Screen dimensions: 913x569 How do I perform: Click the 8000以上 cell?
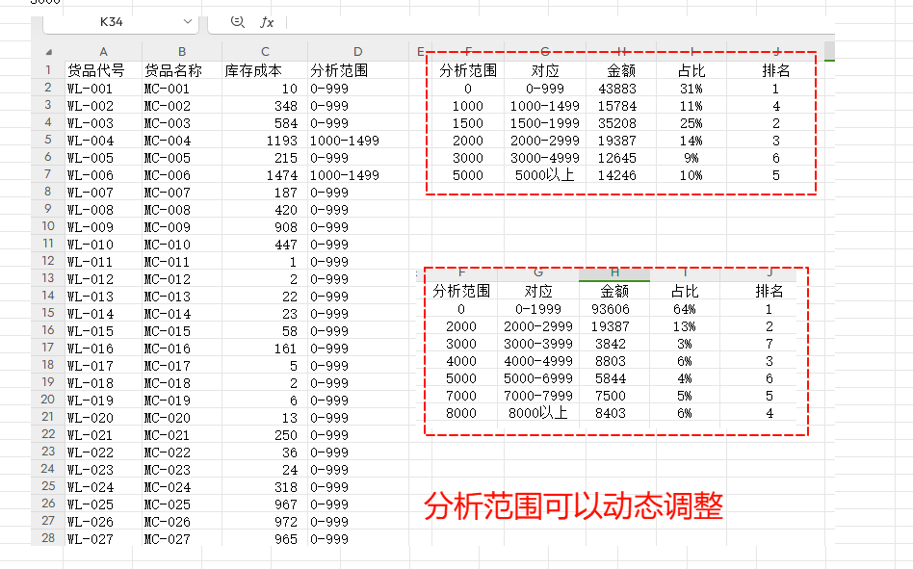(537, 413)
